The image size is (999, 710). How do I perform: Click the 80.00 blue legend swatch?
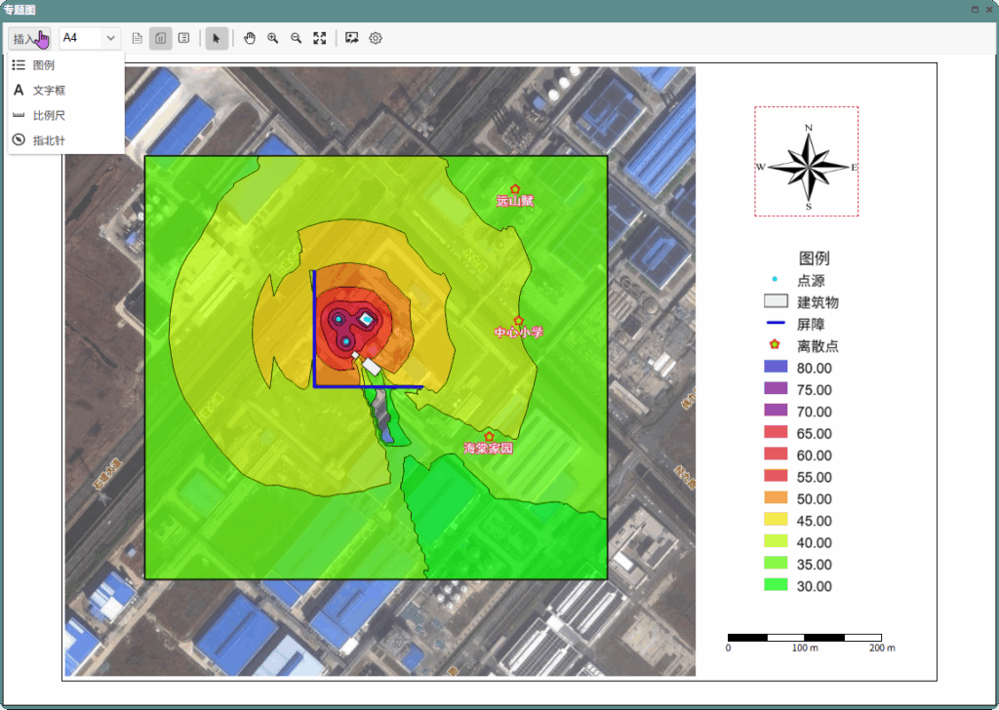(x=776, y=368)
